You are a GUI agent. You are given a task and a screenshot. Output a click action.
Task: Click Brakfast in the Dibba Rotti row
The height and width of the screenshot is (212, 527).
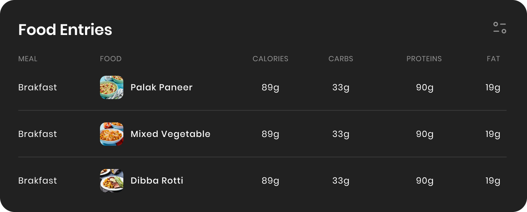pyautogui.click(x=38, y=181)
